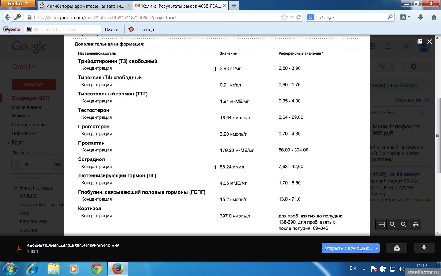Fit the document to page width
The height and width of the screenshot is (276, 441).
(x=381, y=224)
